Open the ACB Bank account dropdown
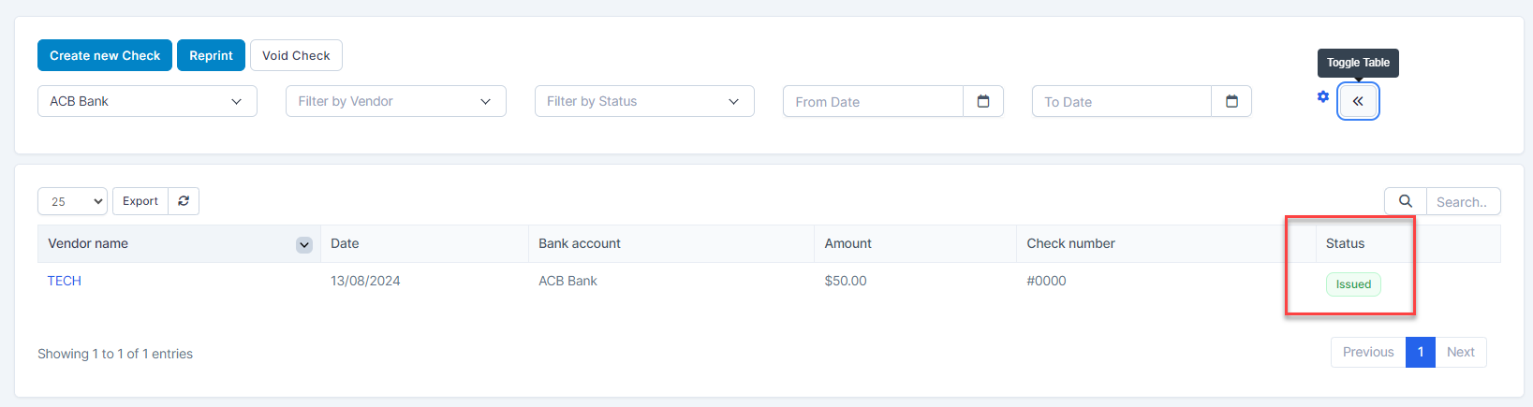Image resolution: width=1533 pixels, height=407 pixels. click(147, 101)
